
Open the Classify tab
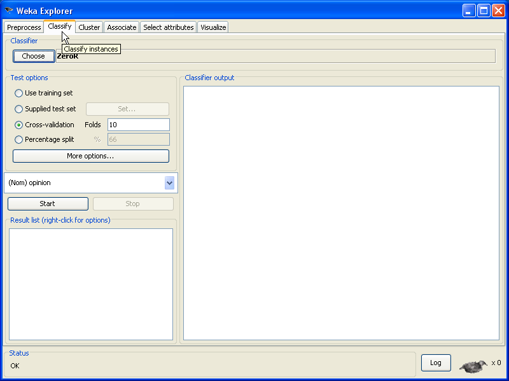(60, 26)
